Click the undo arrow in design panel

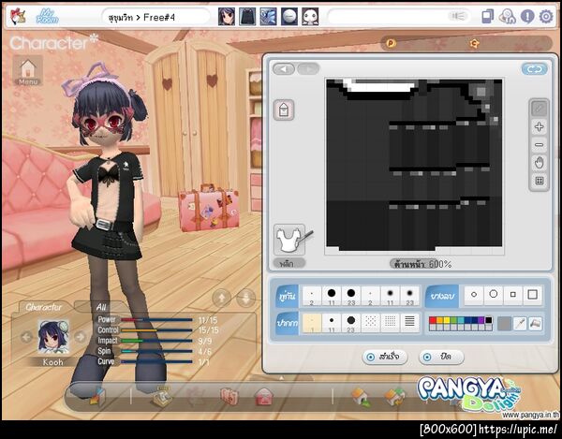284,68
